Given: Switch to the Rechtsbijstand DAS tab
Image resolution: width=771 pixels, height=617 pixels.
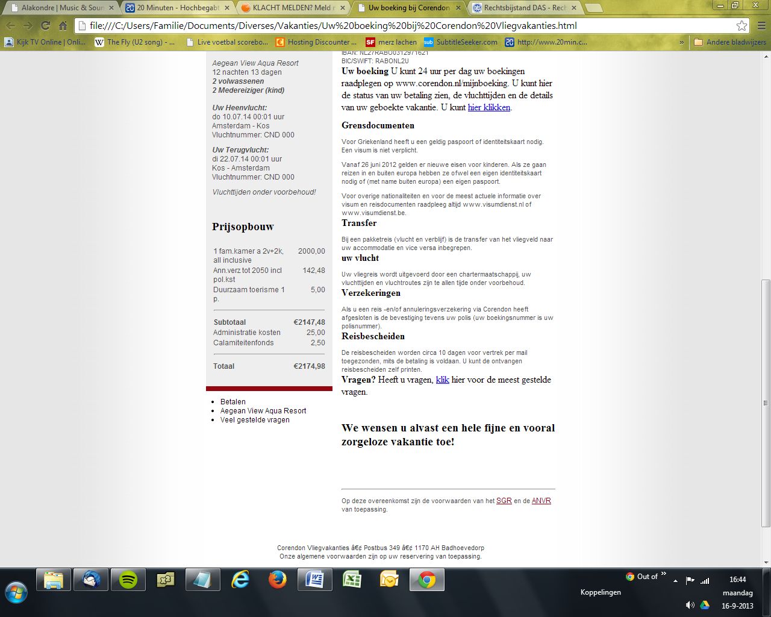Looking at the screenshot, I should pos(523,8).
